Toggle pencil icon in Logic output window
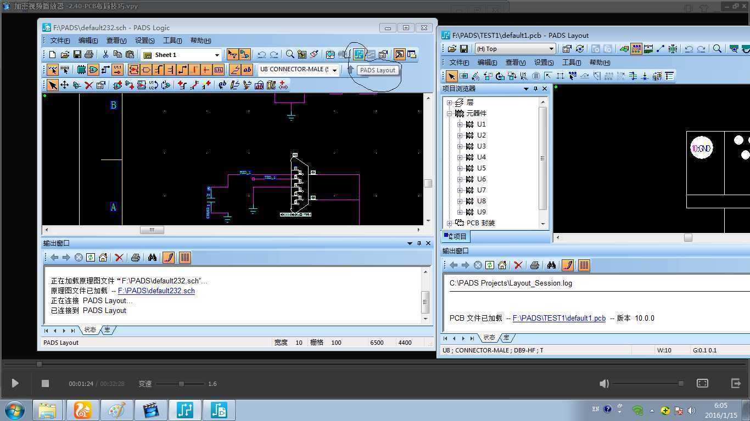The width and height of the screenshot is (750, 421). [169, 257]
